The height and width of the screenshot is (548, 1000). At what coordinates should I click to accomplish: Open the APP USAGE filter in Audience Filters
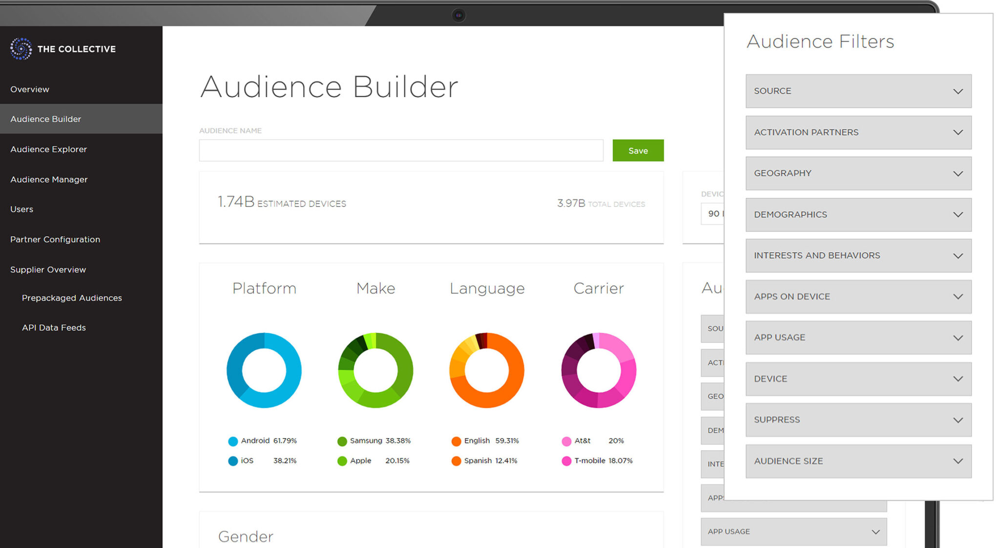pos(858,337)
